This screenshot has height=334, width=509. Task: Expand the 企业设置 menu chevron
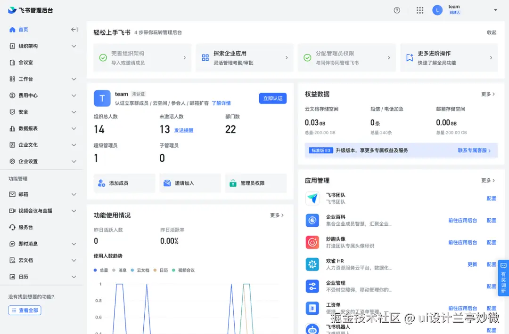point(74,161)
